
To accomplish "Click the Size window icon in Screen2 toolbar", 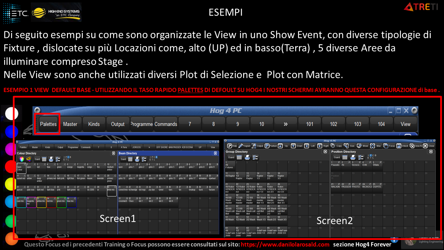I will pos(346,146).
